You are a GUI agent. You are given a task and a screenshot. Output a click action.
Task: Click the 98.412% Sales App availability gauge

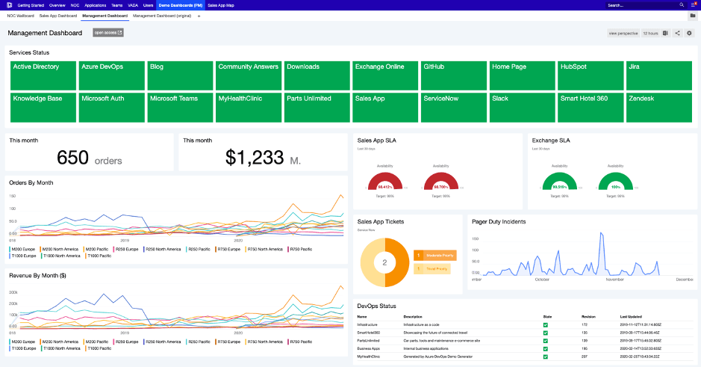[x=385, y=182]
